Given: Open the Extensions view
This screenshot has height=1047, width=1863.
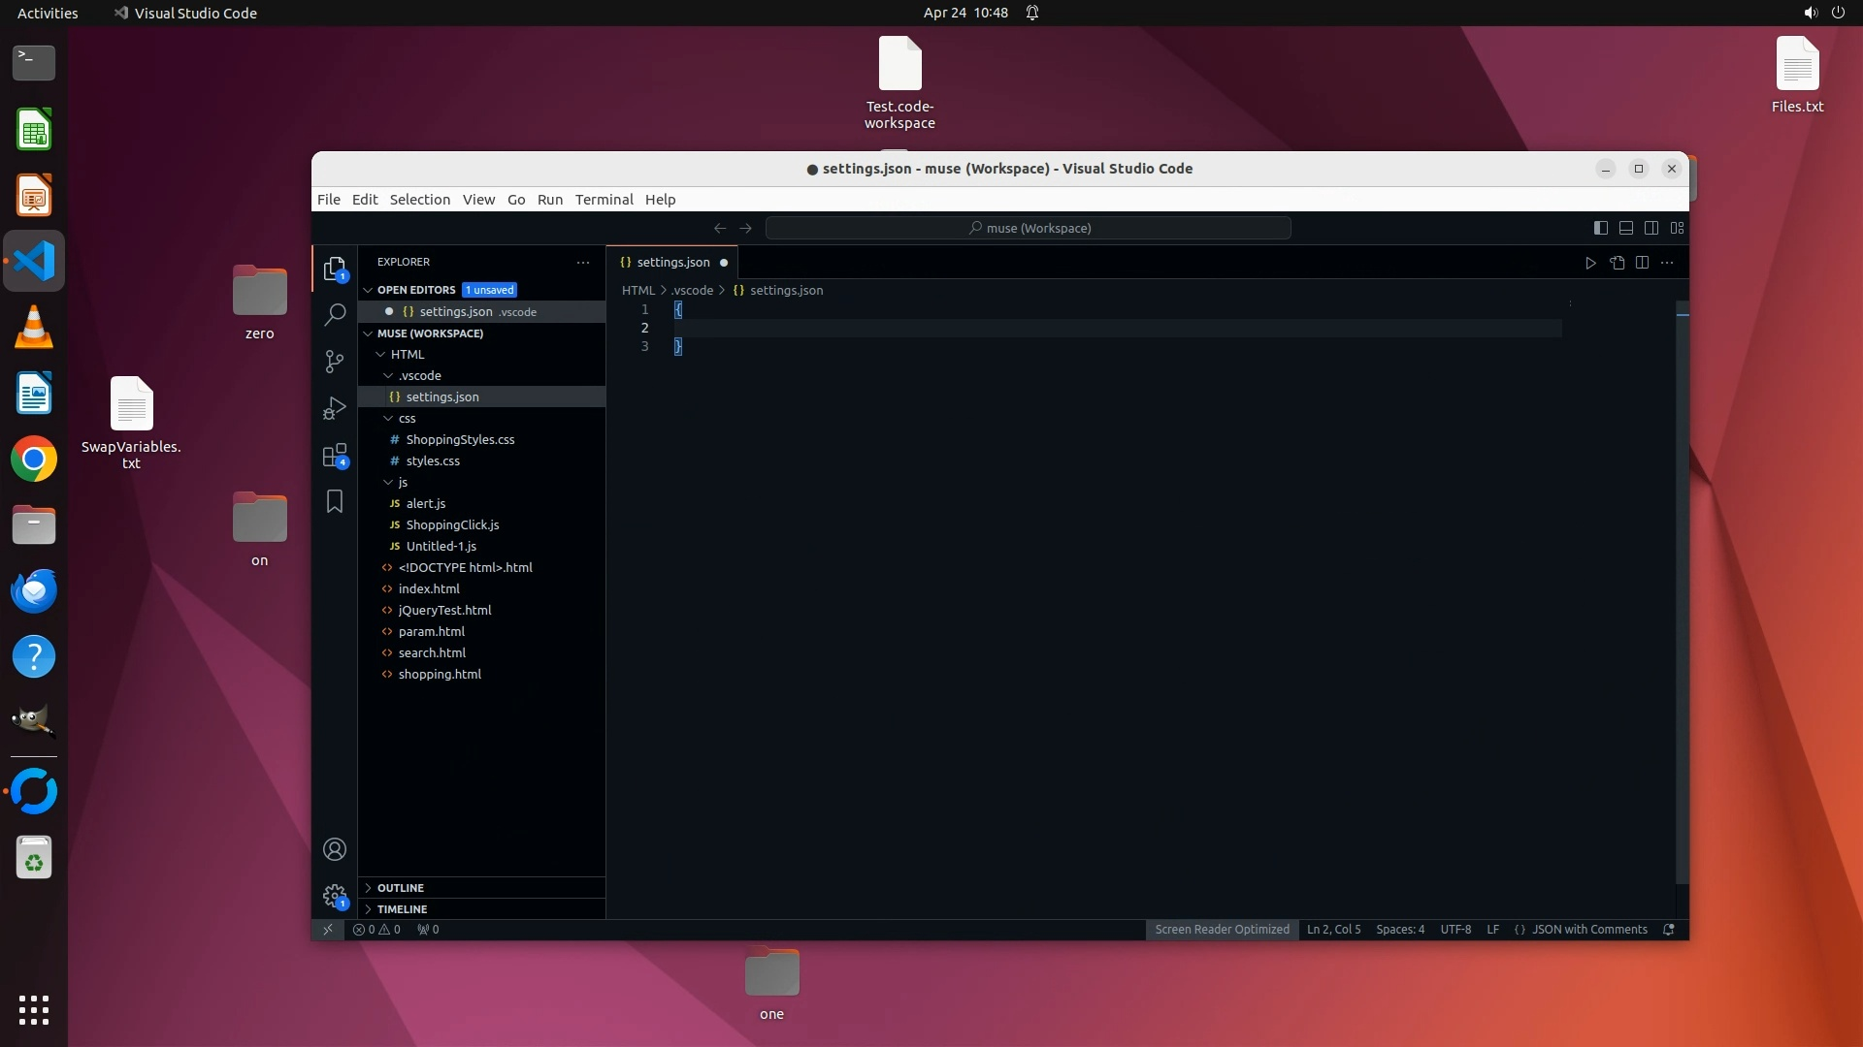Looking at the screenshot, I should click(335, 456).
